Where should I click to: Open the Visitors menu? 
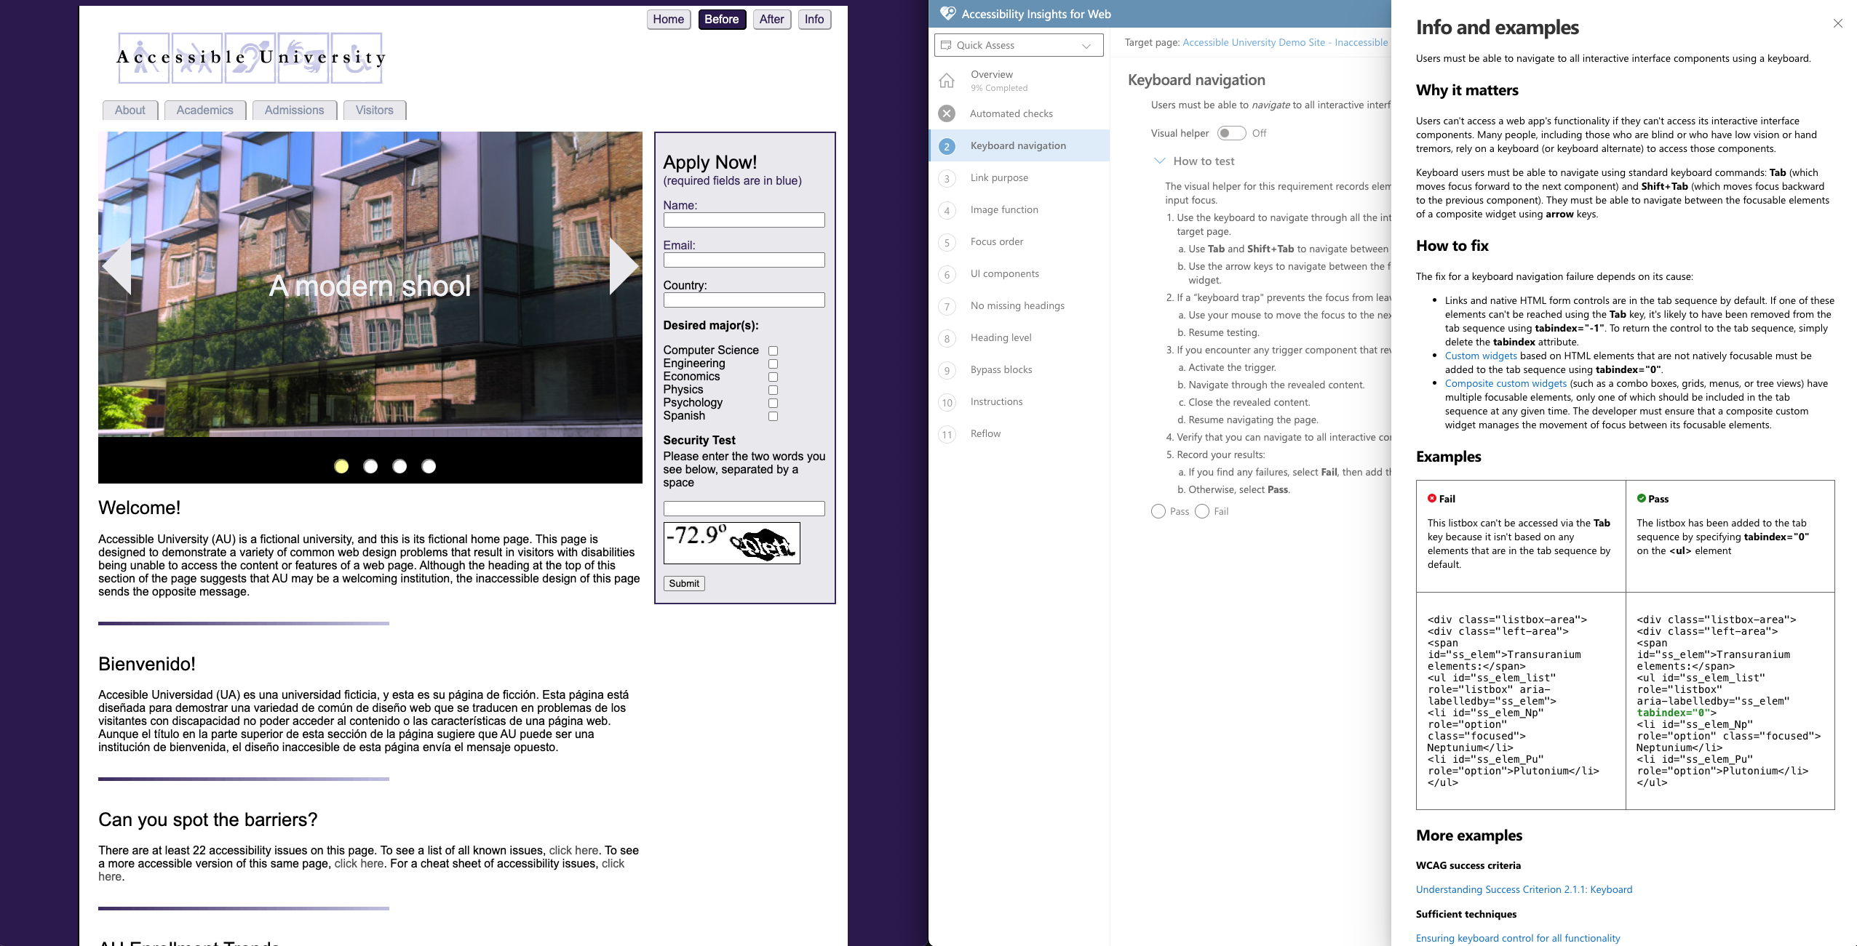click(374, 110)
